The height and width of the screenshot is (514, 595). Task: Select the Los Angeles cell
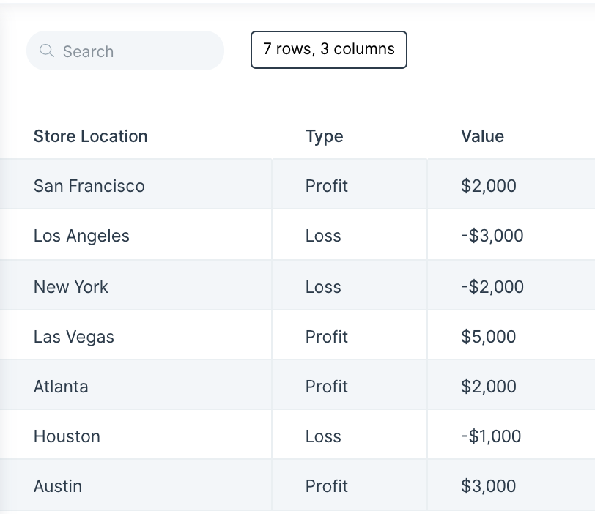[x=136, y=234]
